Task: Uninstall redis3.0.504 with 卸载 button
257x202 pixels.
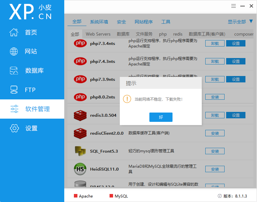Action: point(215,115)
